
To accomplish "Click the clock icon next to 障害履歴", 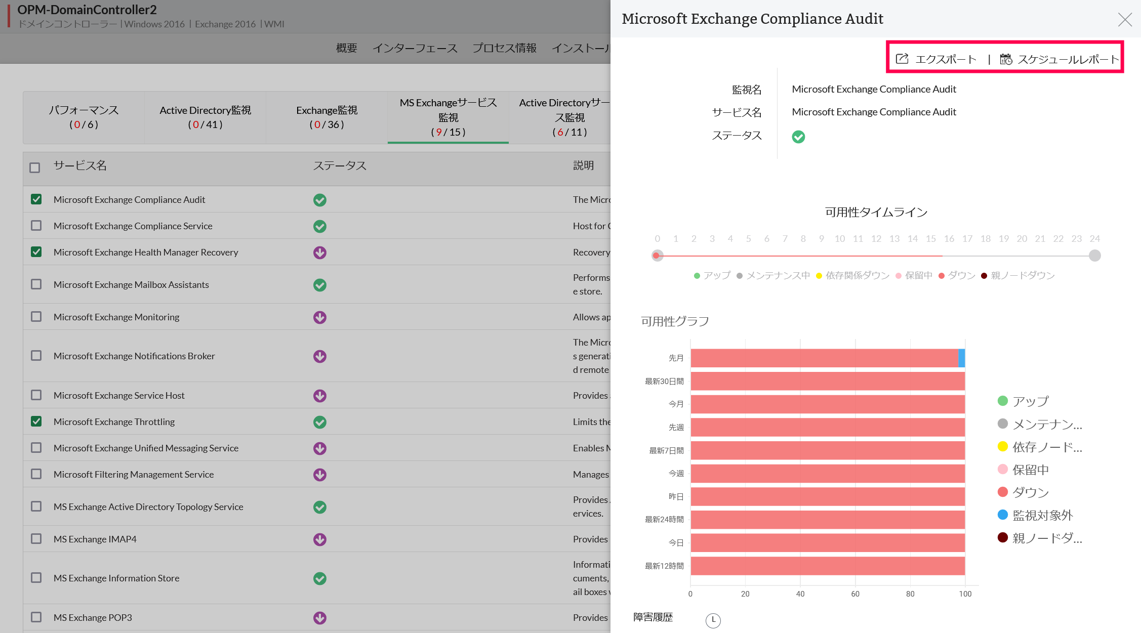I will pyautogui.click(x=713, y=620).
